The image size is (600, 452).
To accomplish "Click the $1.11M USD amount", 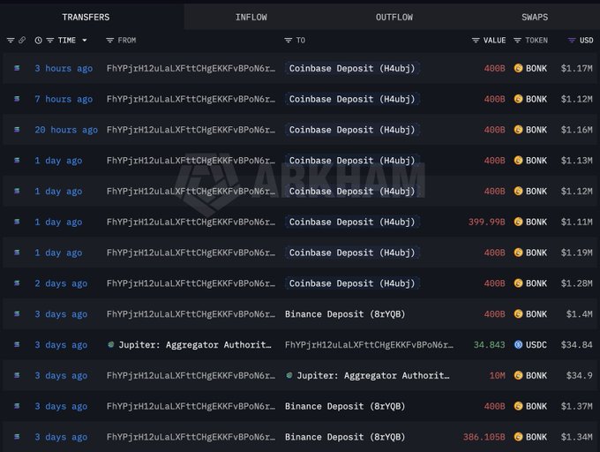I will [577, 222].
